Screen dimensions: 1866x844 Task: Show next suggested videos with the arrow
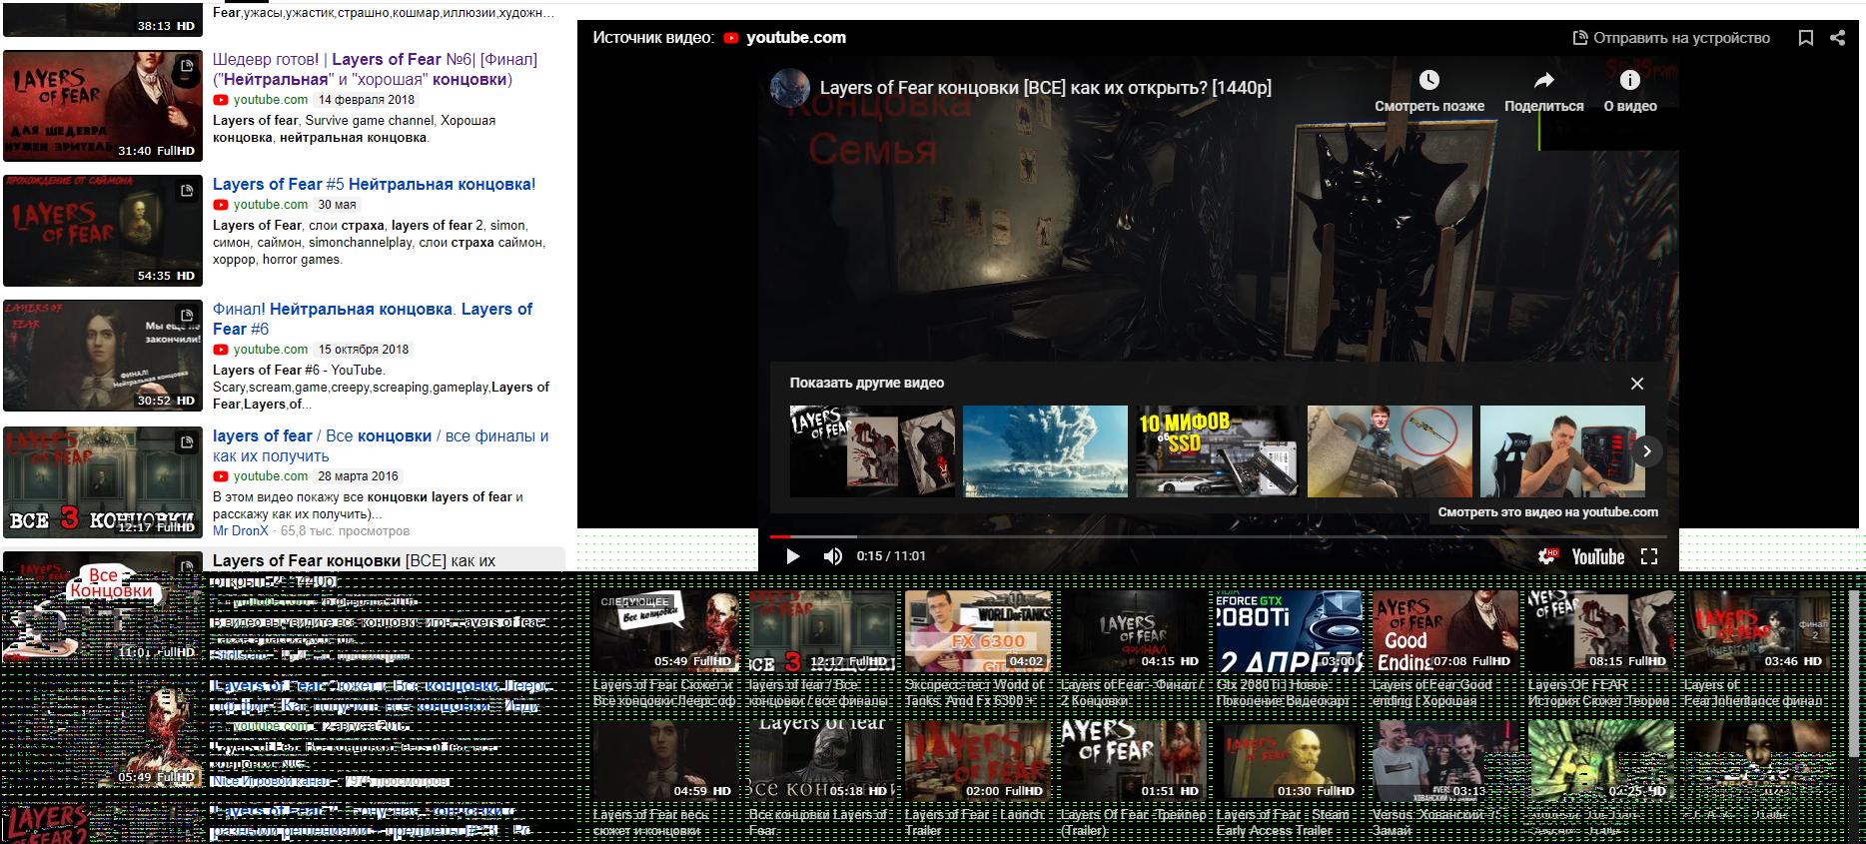(1647, 451)
